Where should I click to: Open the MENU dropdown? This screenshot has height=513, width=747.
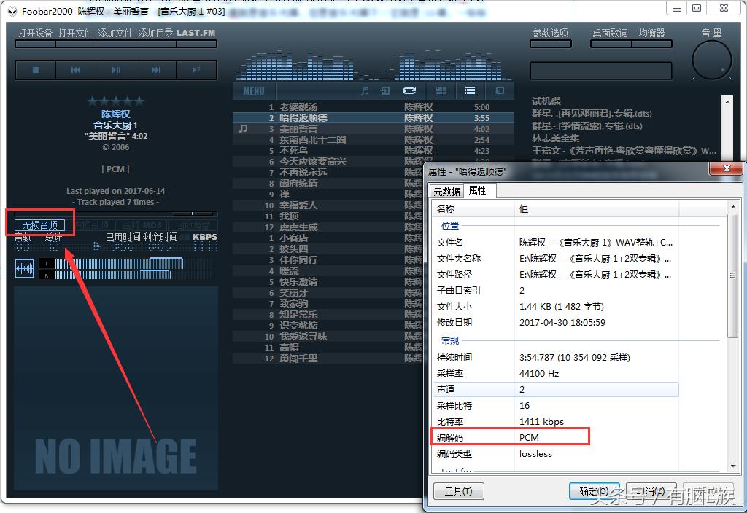pos(254,90)
